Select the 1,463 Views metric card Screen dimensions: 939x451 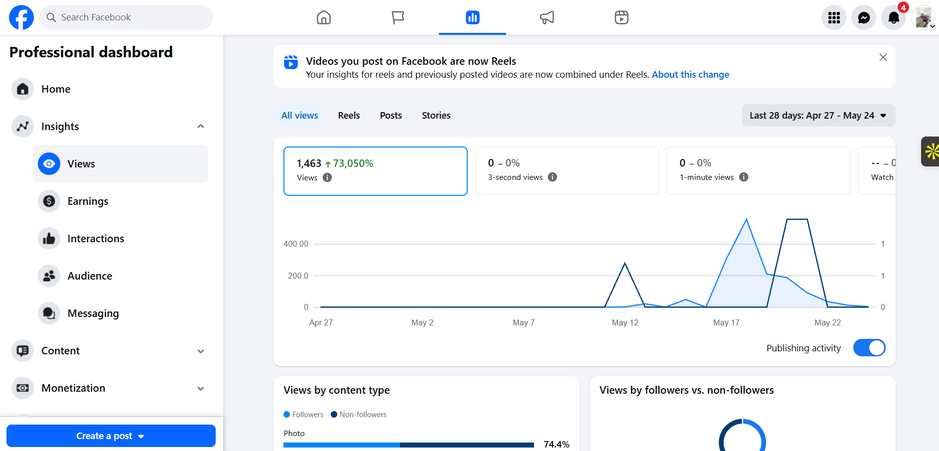point(376,171)
